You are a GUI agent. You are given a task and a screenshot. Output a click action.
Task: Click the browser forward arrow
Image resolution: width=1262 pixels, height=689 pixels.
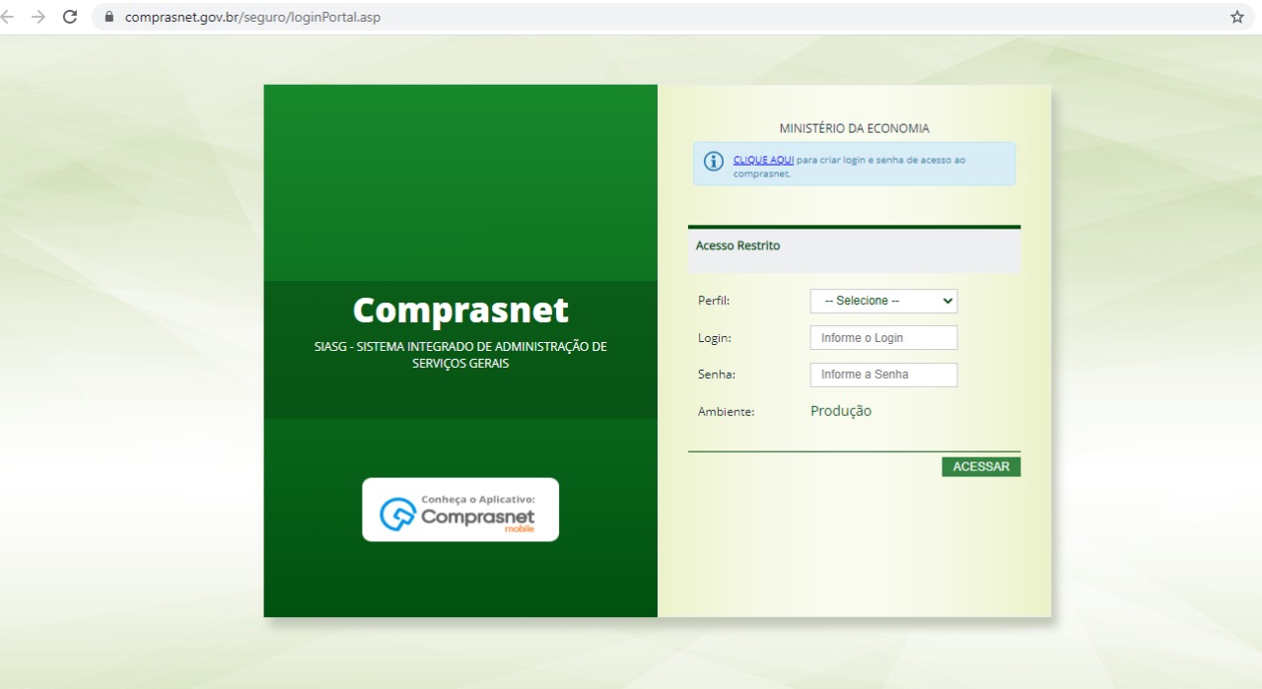click(x=38, y=17)
